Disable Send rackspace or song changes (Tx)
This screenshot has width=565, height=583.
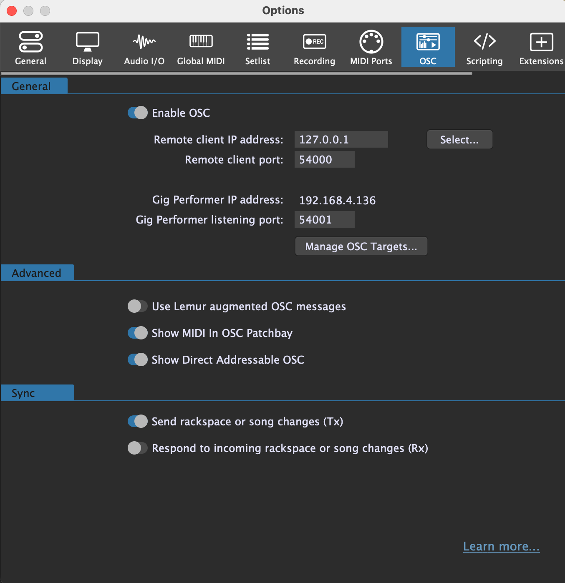tap(138, 421)
